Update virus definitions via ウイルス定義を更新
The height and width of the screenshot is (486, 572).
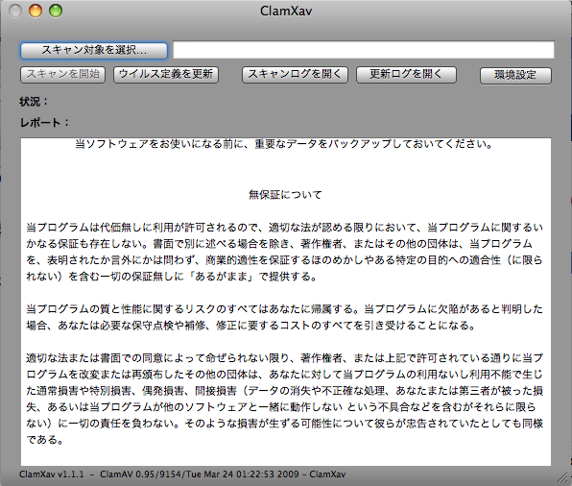click(x=166, y=75)
